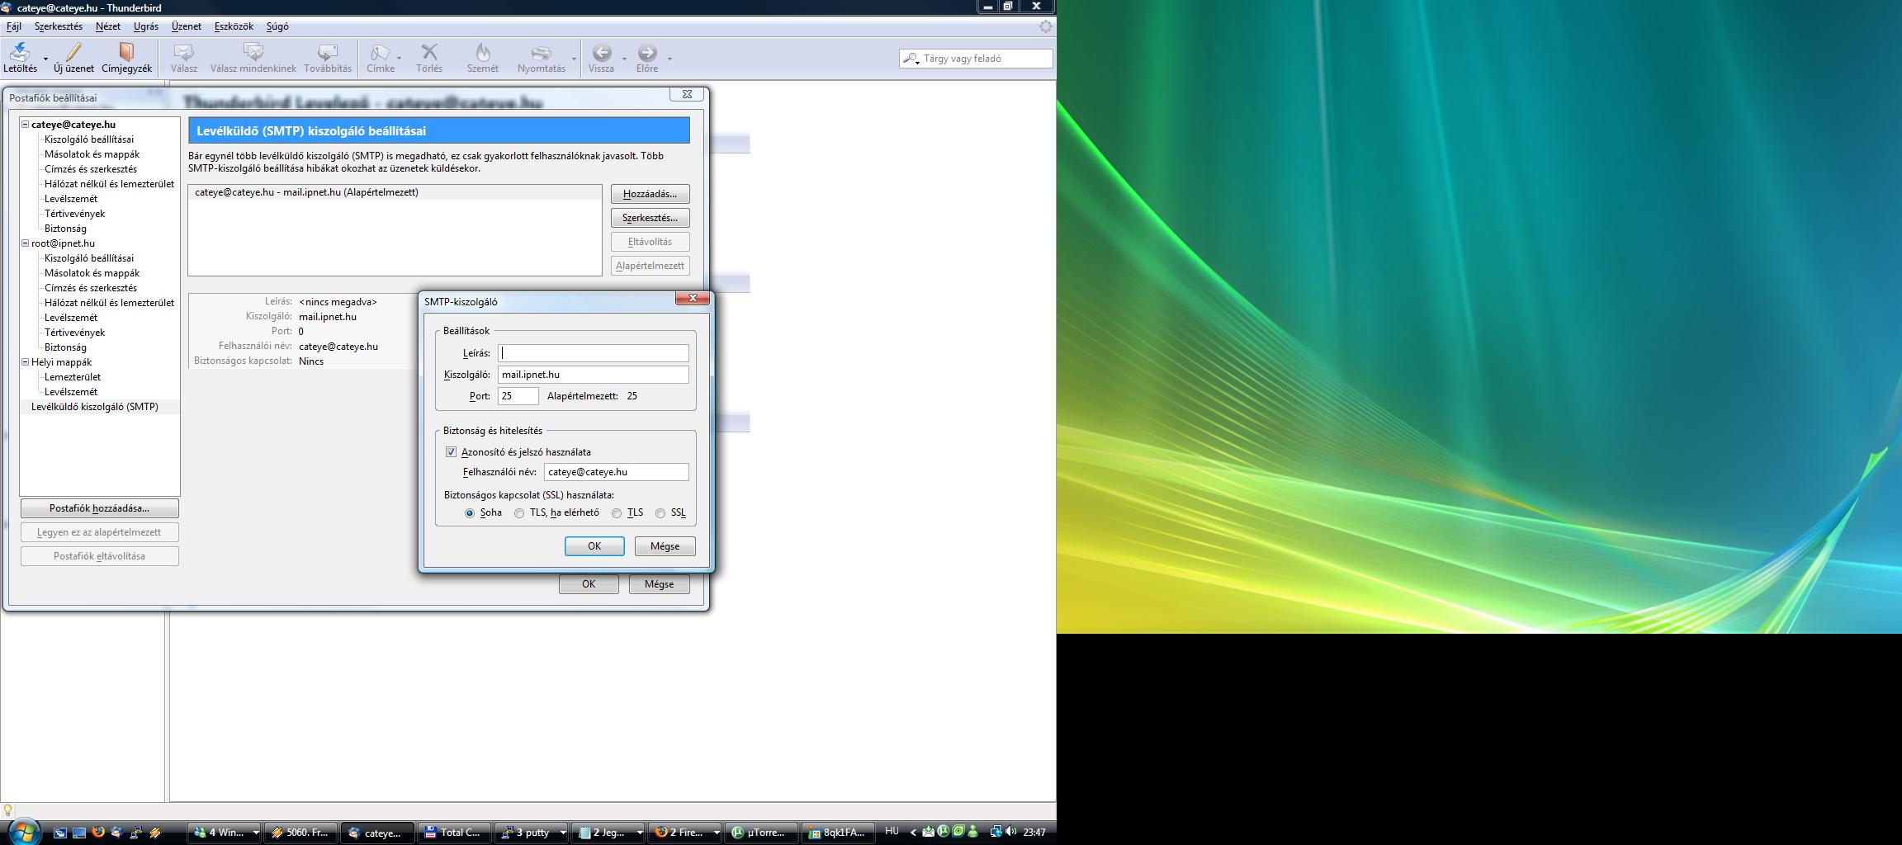
Task: Click the Továbbítás forward icon
Action: click(327, 53)
